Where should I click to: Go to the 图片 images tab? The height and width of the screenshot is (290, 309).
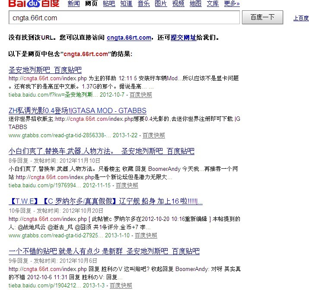161,3
